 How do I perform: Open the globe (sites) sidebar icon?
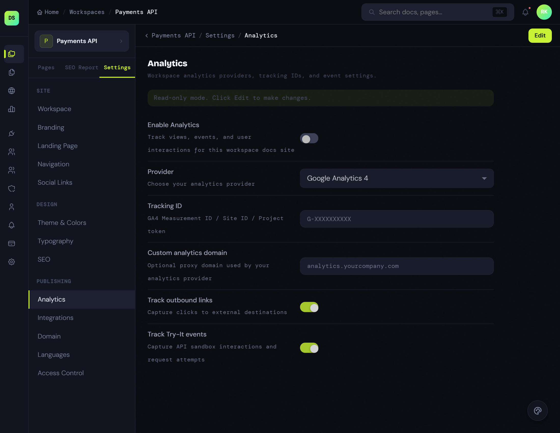click(11, 91)
